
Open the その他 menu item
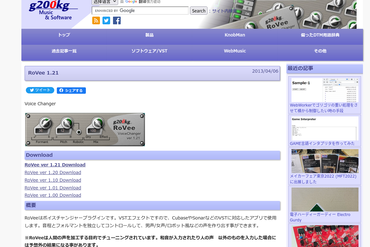point(320,51)
